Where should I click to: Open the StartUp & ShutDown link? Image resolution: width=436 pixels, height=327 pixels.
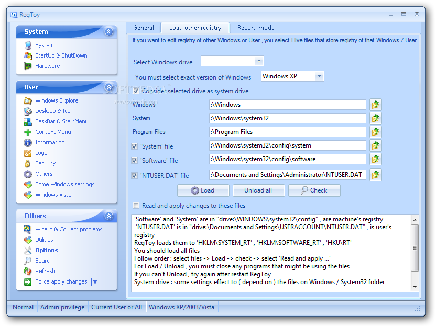point(61,55)
